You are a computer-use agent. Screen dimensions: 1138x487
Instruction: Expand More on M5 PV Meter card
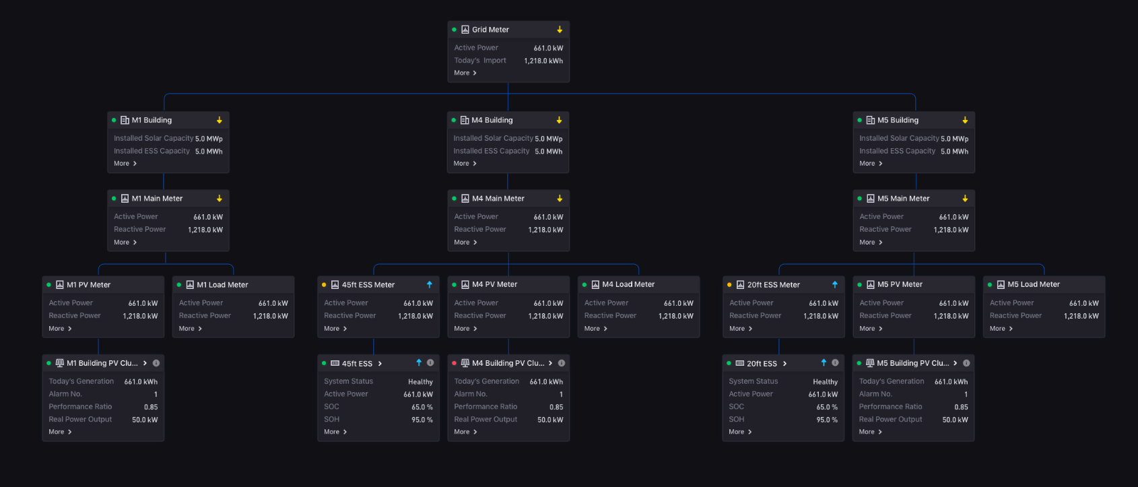tap(871, 329)
